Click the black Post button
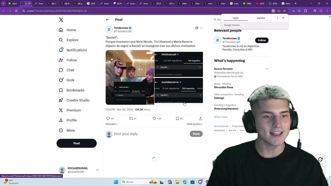 pyautogui.click(x=77, y=143)
